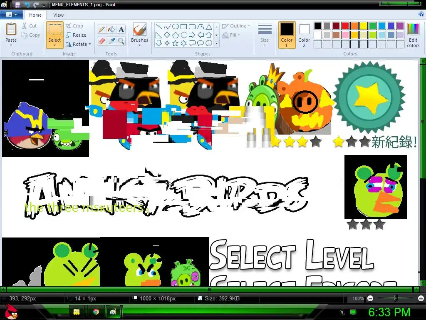Select the Magnifier tool
This screenshot has width=426, height=320.
coord(121,41)
